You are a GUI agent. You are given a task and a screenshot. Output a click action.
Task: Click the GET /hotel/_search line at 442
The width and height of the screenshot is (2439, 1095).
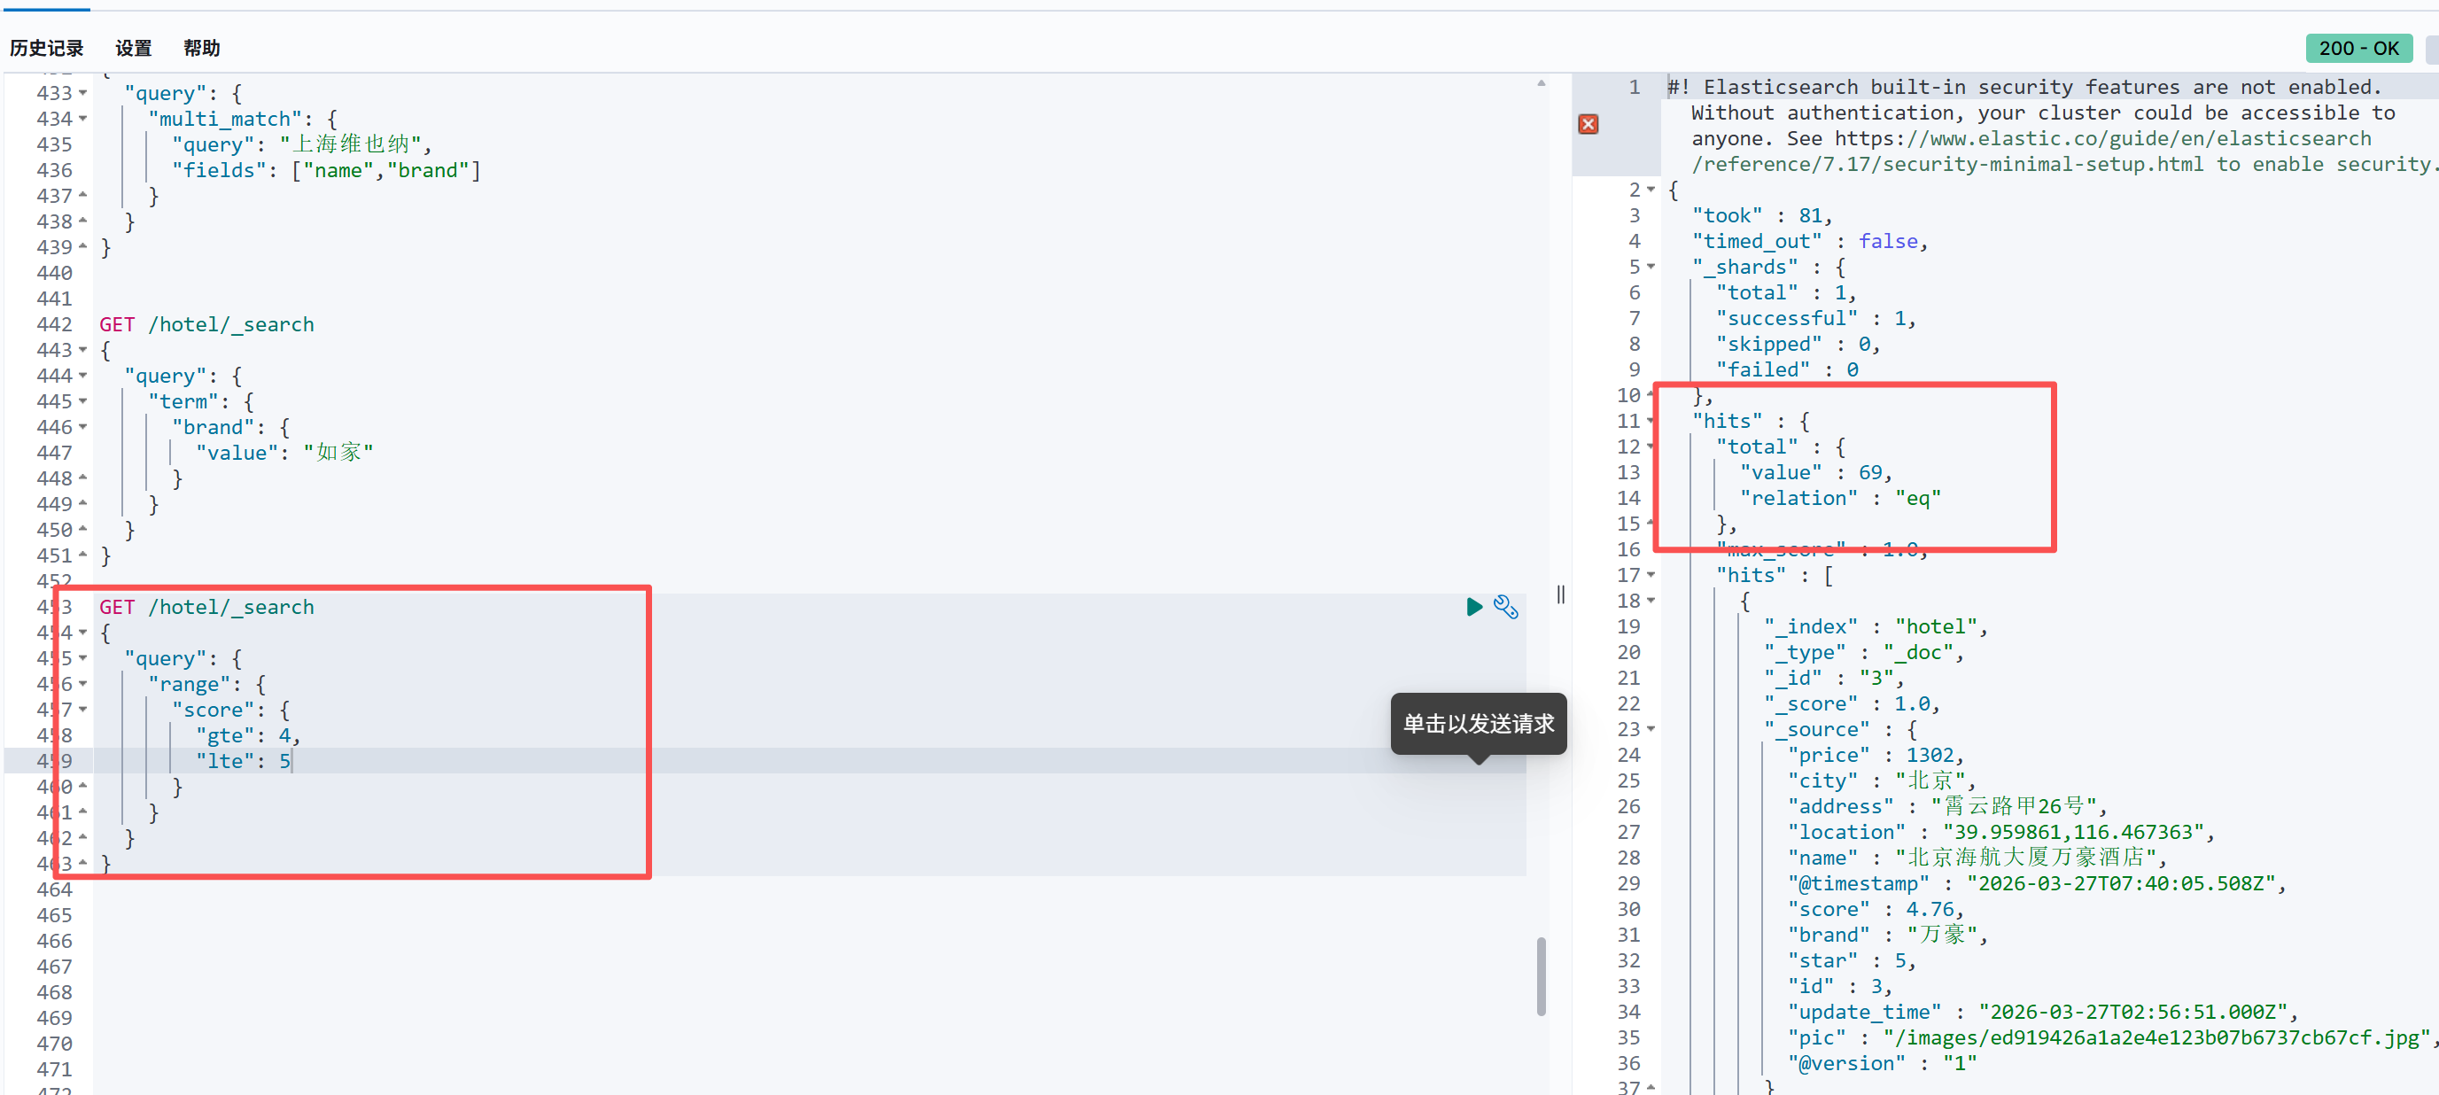[206, 324]
